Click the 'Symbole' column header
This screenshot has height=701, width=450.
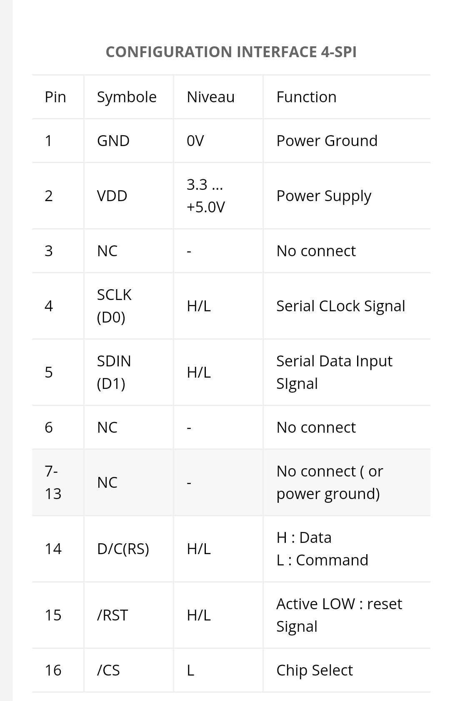(127, 97)
